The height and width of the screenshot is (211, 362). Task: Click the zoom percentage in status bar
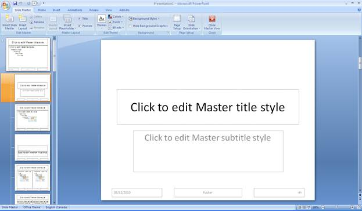[x=316, y=208]
